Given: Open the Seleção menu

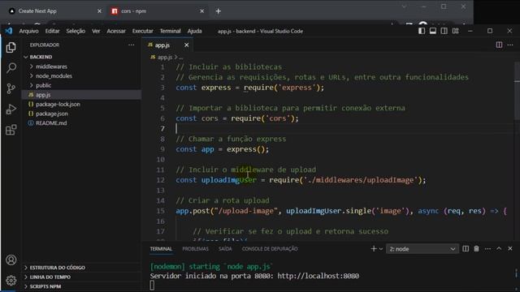Looking at the screenshot, I should [x=76, y=31].
